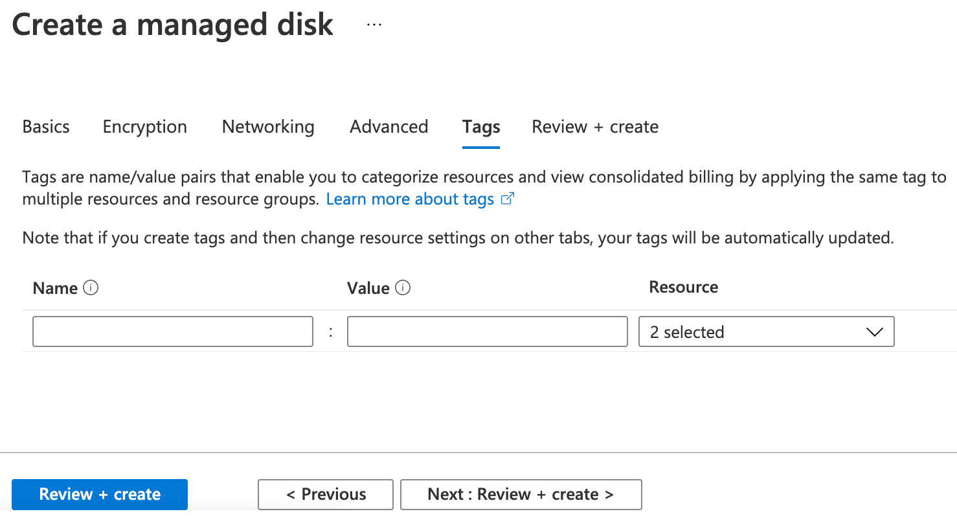Click Next : Review + create
This screenshot has width=957, height=527.
coord(521,494)
